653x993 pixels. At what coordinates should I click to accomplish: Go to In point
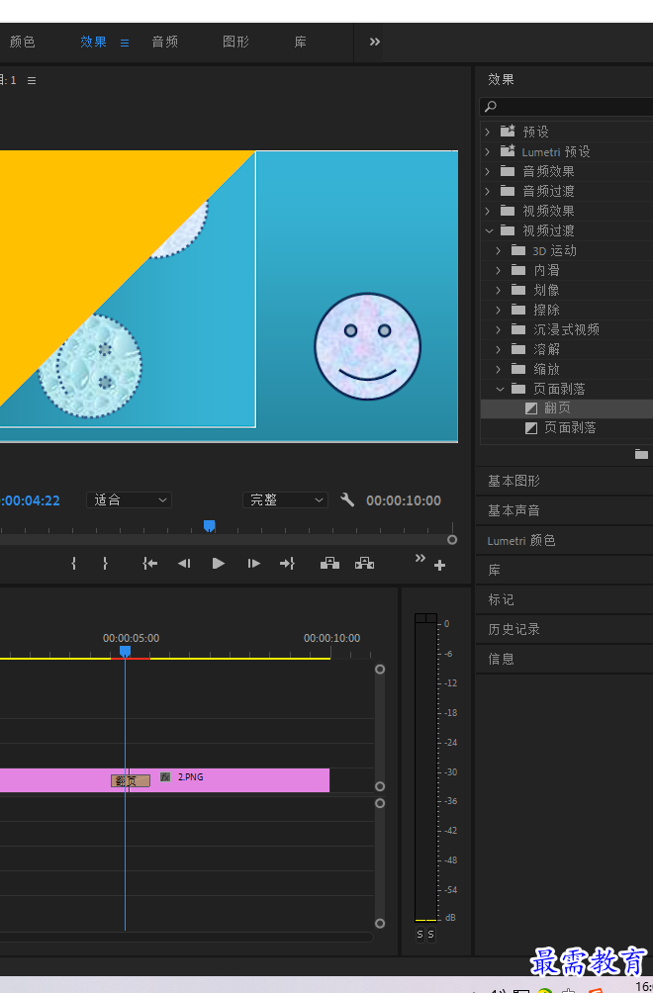150,563
